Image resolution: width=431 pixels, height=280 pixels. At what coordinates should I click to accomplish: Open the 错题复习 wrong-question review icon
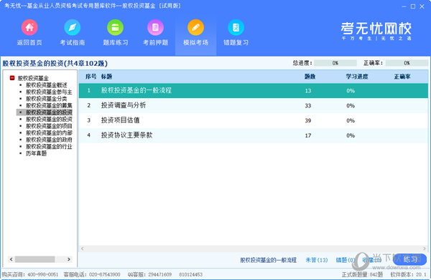(236, 27)
